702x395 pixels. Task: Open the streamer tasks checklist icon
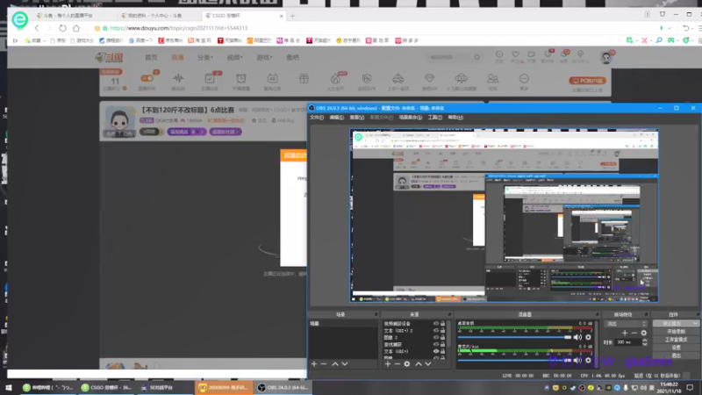coord(210,79)
